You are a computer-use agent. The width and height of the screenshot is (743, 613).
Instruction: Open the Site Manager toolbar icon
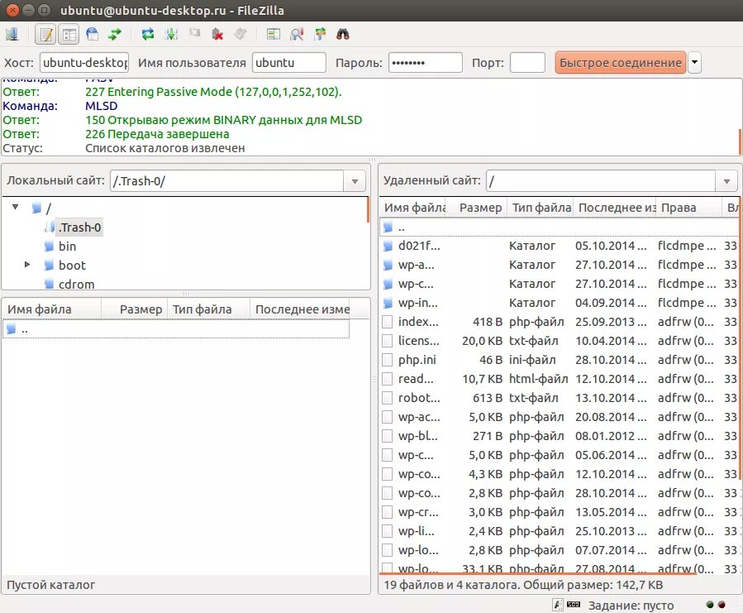(x=12, y=34)
